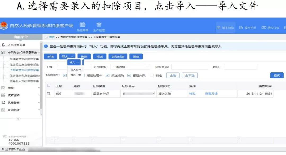This screenshot has height=155, width=286.
Task: Click the 更新 button
Action: pyautogui.click(x=136, y=57)
